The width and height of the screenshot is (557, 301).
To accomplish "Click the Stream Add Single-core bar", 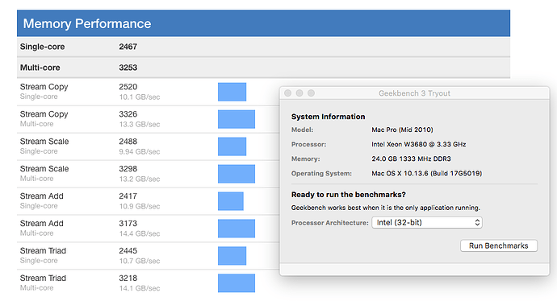I will (231, 201).
